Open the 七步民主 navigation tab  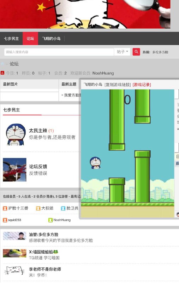click(11, 39)
